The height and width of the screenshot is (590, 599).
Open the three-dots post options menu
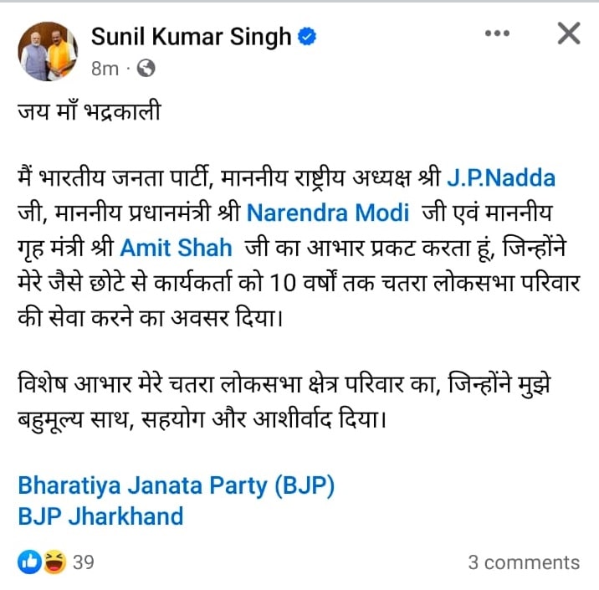pyautogui.click(x=497, y=34)
